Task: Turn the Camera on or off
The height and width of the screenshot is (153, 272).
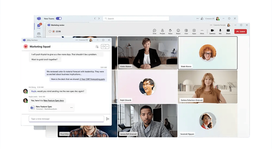Action: coord(212,32)
